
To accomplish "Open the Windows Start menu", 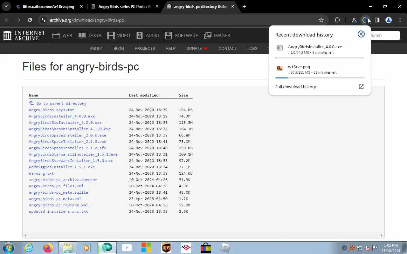I will 8,248.
